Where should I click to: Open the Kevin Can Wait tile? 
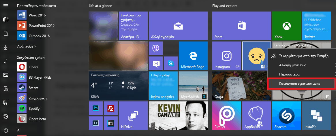178,116
